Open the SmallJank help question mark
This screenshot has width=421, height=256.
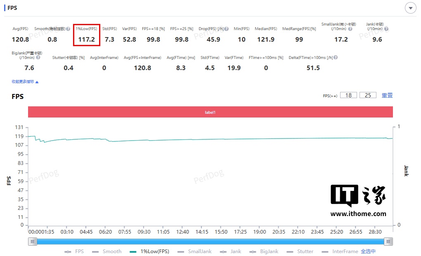[350, 29]
